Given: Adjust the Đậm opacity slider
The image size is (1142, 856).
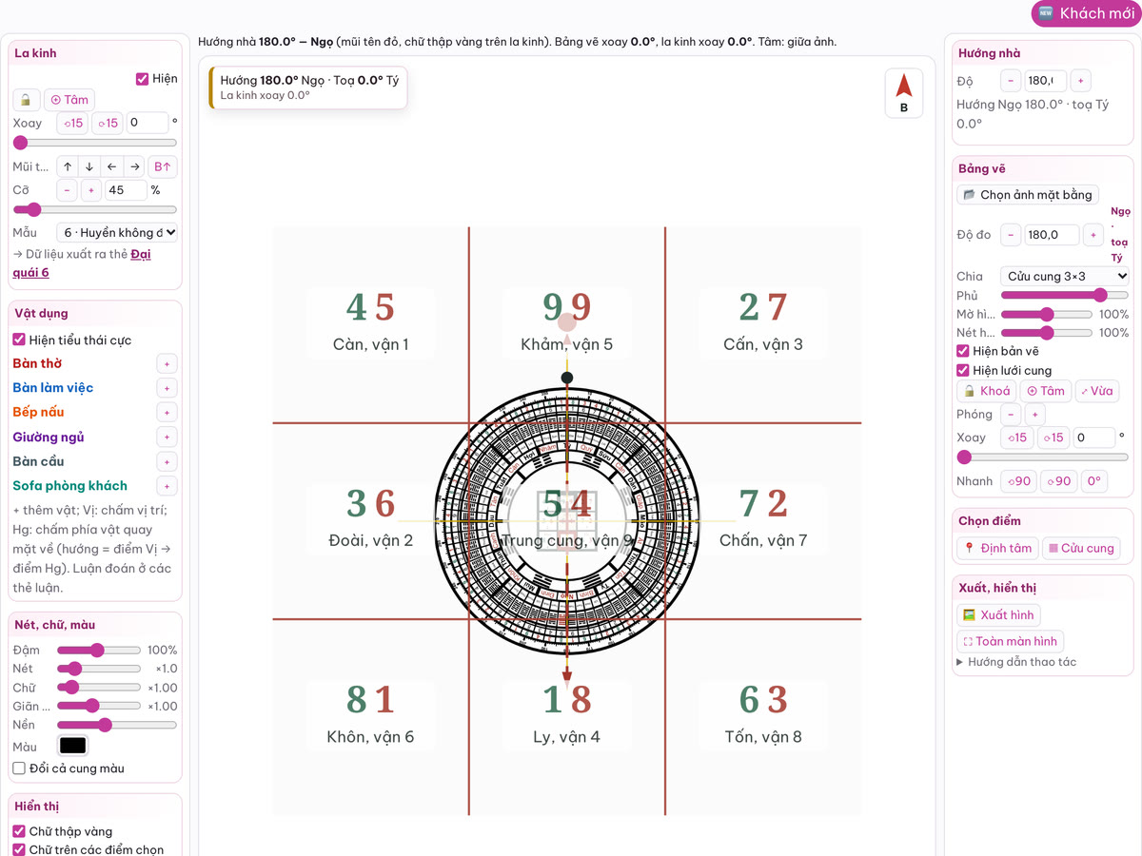Looking at the screenshot, I should 98,651.
